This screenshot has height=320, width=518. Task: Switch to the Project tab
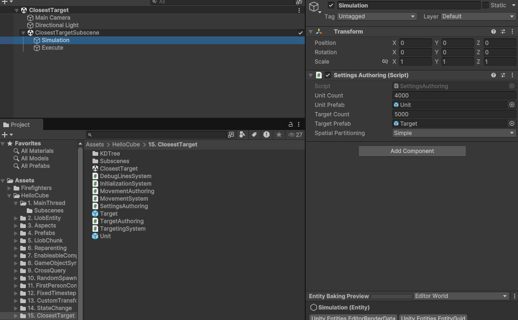[x=16, y=125]
